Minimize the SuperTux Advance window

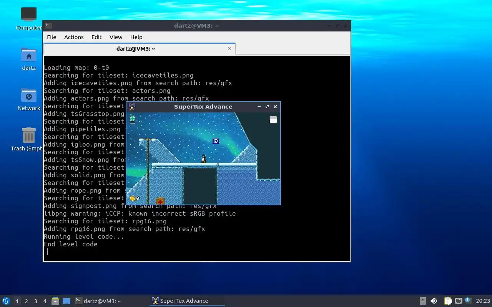tap(259, 107)
